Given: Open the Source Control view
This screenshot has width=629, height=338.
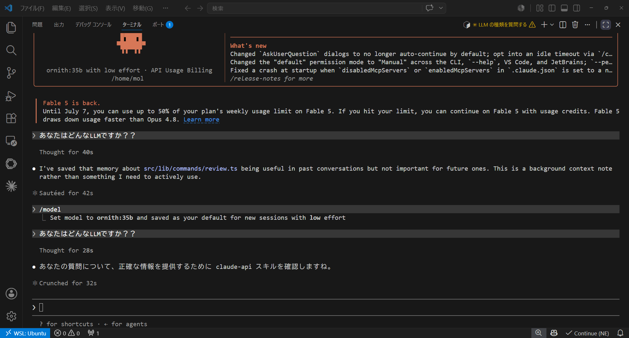Looking at the screenshot, I should [x=11, y=73].
